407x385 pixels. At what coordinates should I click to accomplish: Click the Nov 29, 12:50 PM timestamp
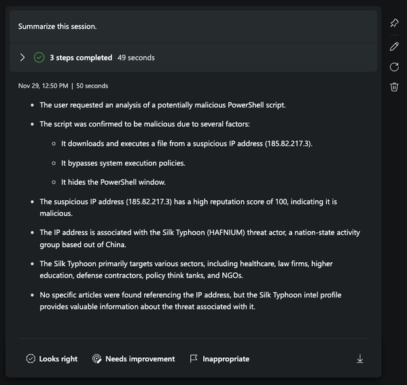point(43,86)
